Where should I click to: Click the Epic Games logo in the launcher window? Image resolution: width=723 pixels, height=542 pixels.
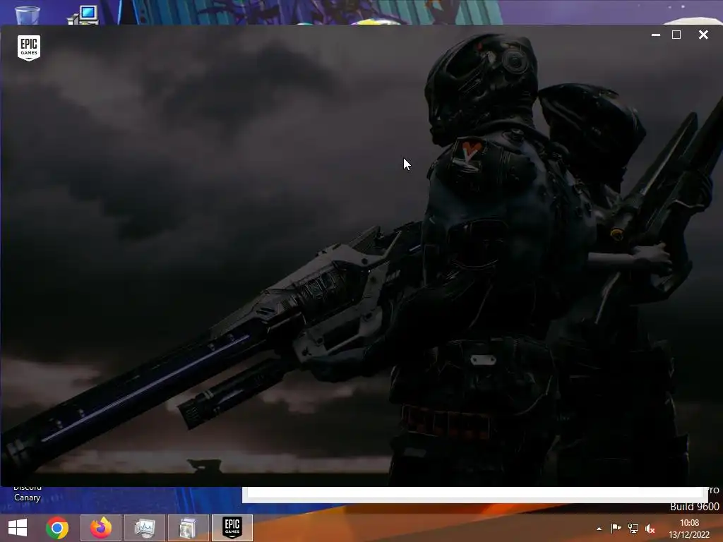28,47
